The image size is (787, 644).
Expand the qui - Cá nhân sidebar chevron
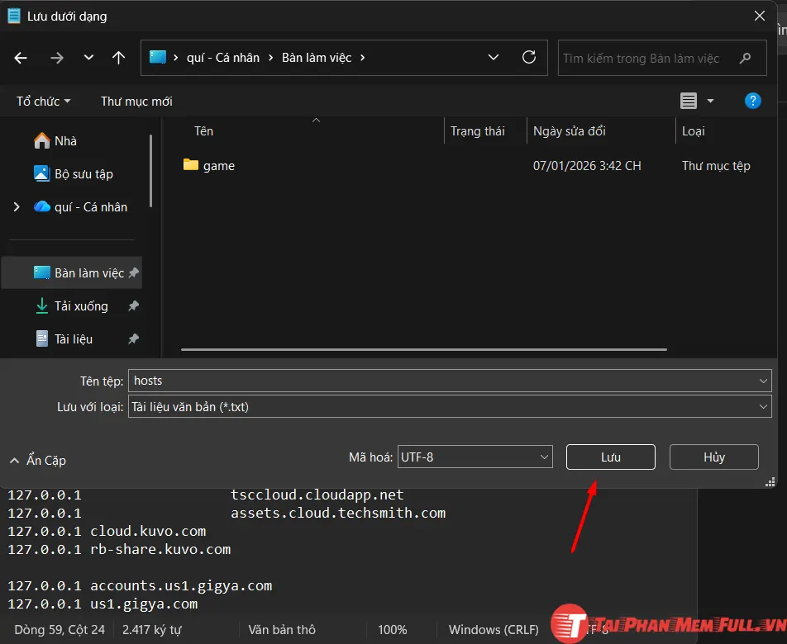point(16,206)
